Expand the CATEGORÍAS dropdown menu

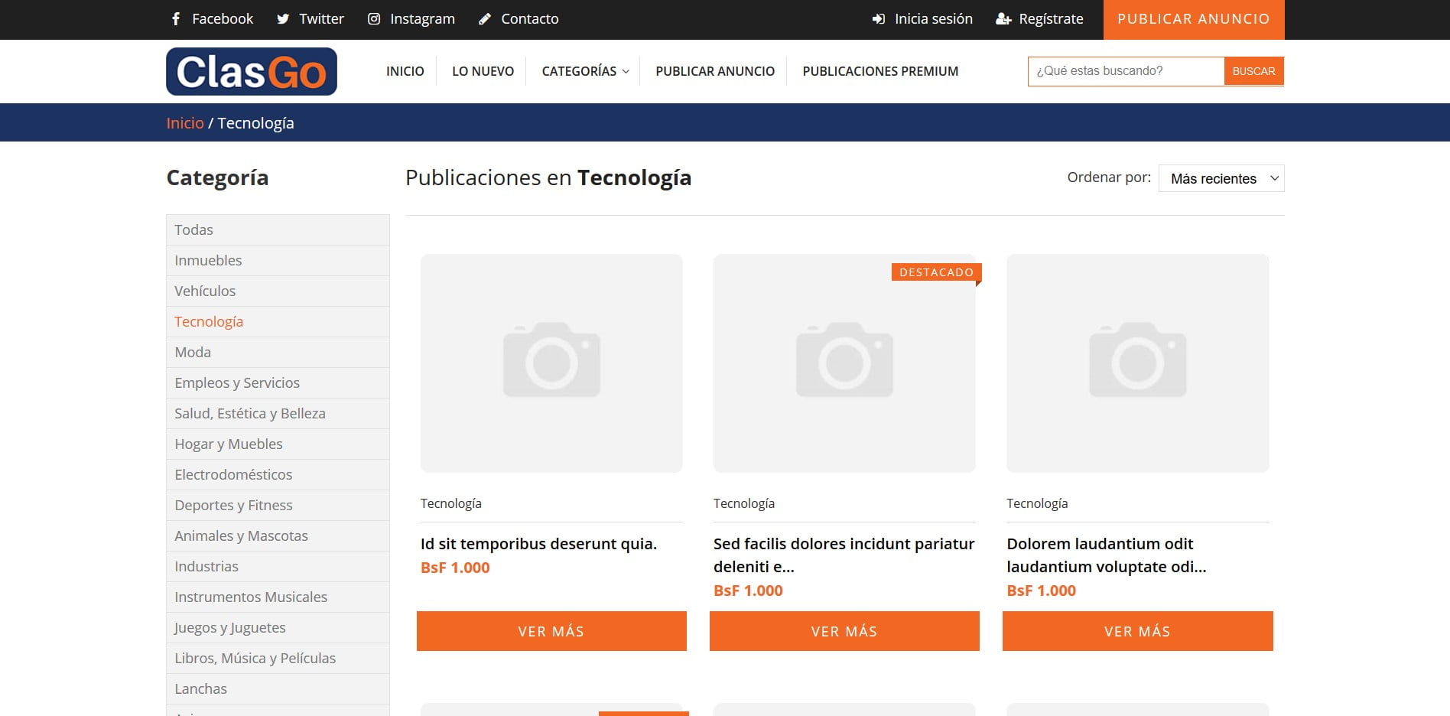tap(586, 71)
